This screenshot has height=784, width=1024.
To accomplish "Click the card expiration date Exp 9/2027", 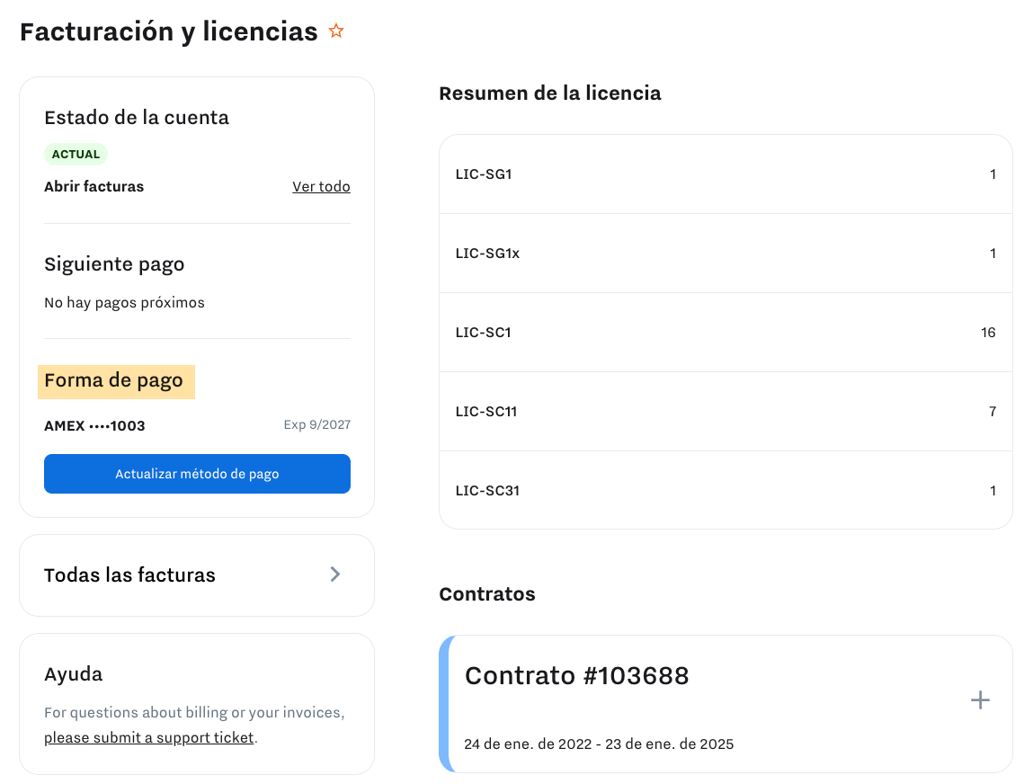I will point(316,424).
